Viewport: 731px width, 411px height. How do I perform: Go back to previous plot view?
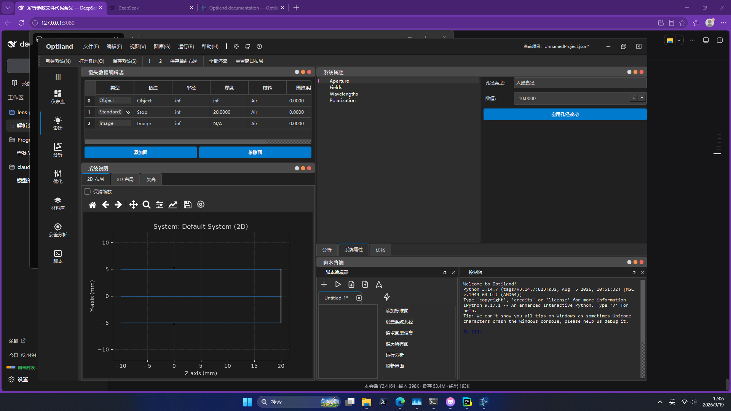tap(105, 205)
